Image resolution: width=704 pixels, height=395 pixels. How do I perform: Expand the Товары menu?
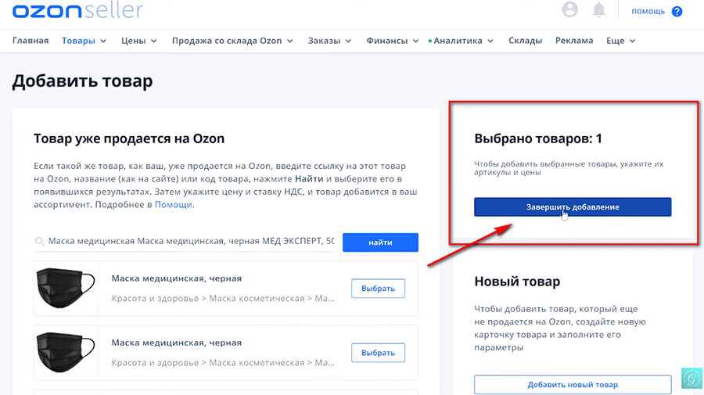coord(84,41)
